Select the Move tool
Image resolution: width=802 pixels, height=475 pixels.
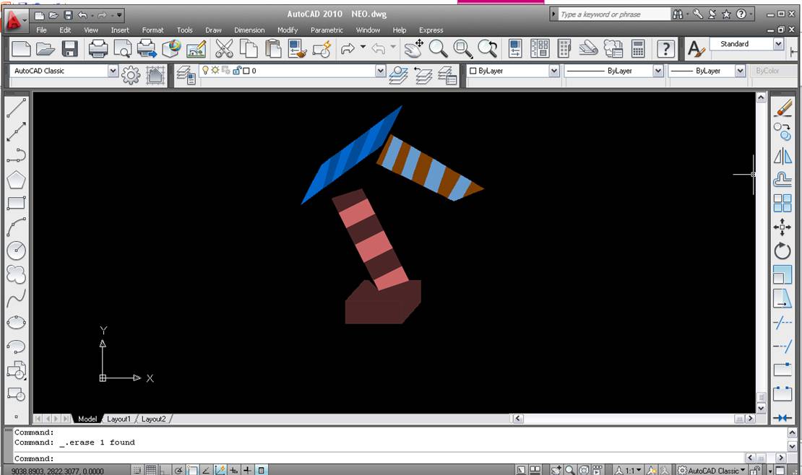point(782,227)
